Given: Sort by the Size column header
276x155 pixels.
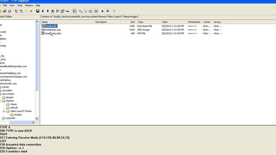Looking at the screenshot, I should pyautogui.click(x=128, y=22).
